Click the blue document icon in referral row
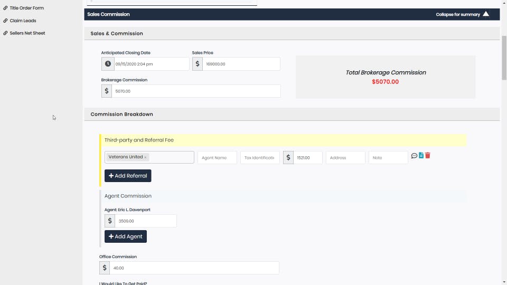The height and width of the screenshot is (285, 507). [421, 155]
